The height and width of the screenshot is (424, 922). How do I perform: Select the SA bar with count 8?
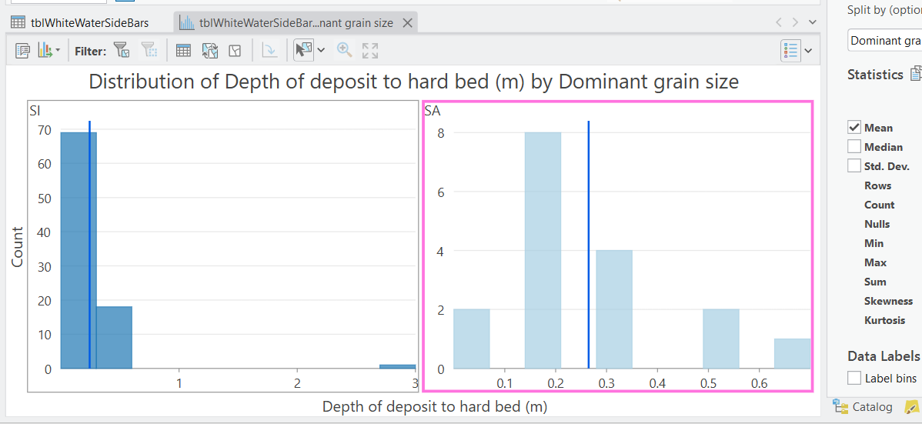pos(543,251)
